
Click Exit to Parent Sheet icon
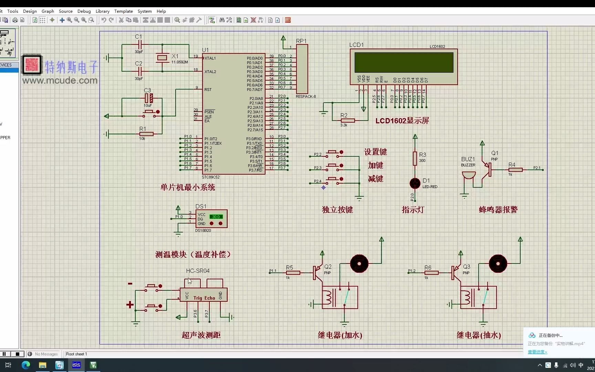pyautogui.click(x=261, y=20)
